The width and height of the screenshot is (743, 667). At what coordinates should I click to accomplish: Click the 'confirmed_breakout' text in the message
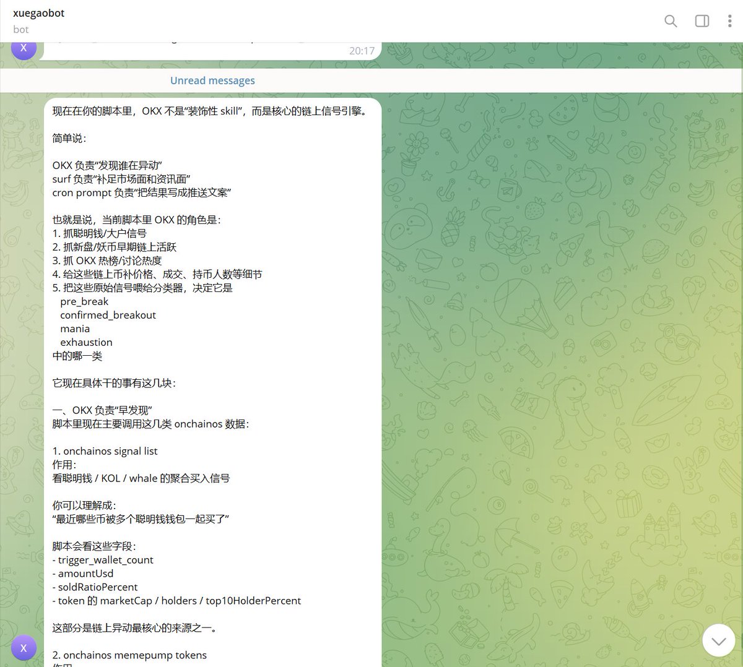108,315
